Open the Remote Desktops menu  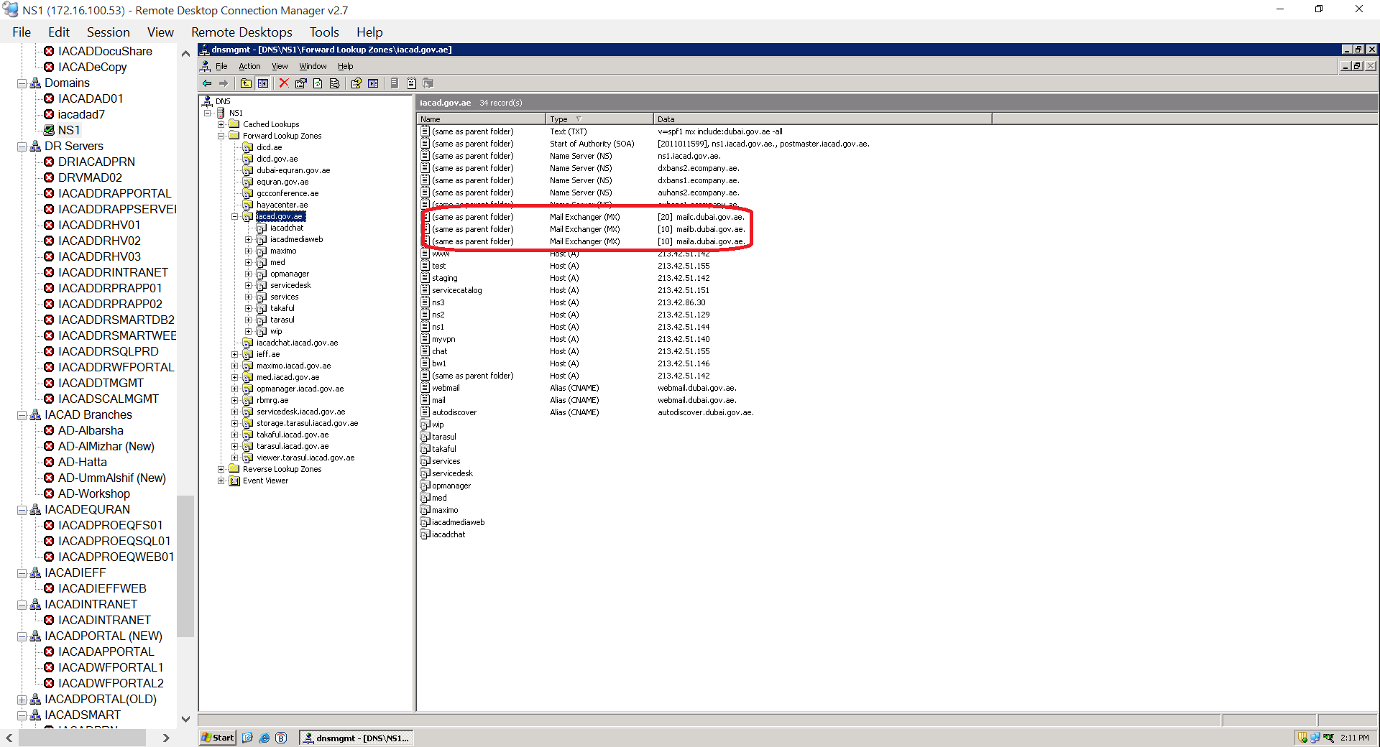click(241, 32)
